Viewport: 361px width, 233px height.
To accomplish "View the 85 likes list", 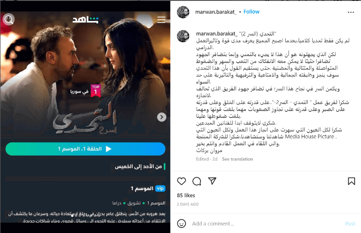I will point(186,195).
